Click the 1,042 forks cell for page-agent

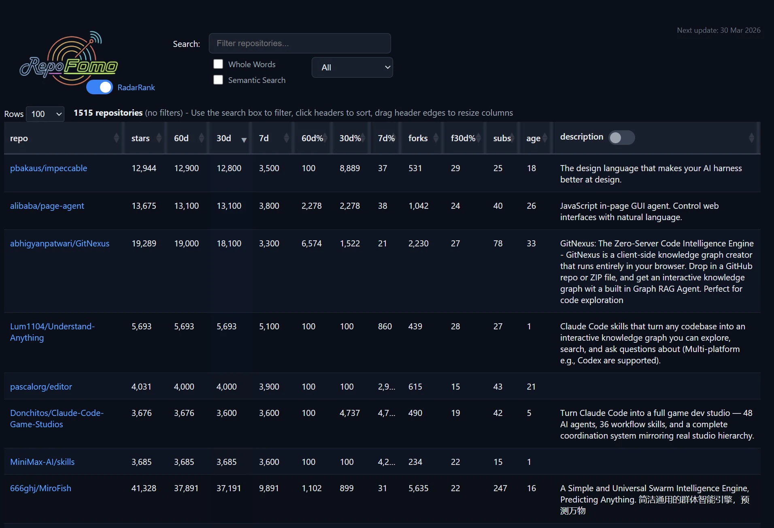tap(418, 206)
